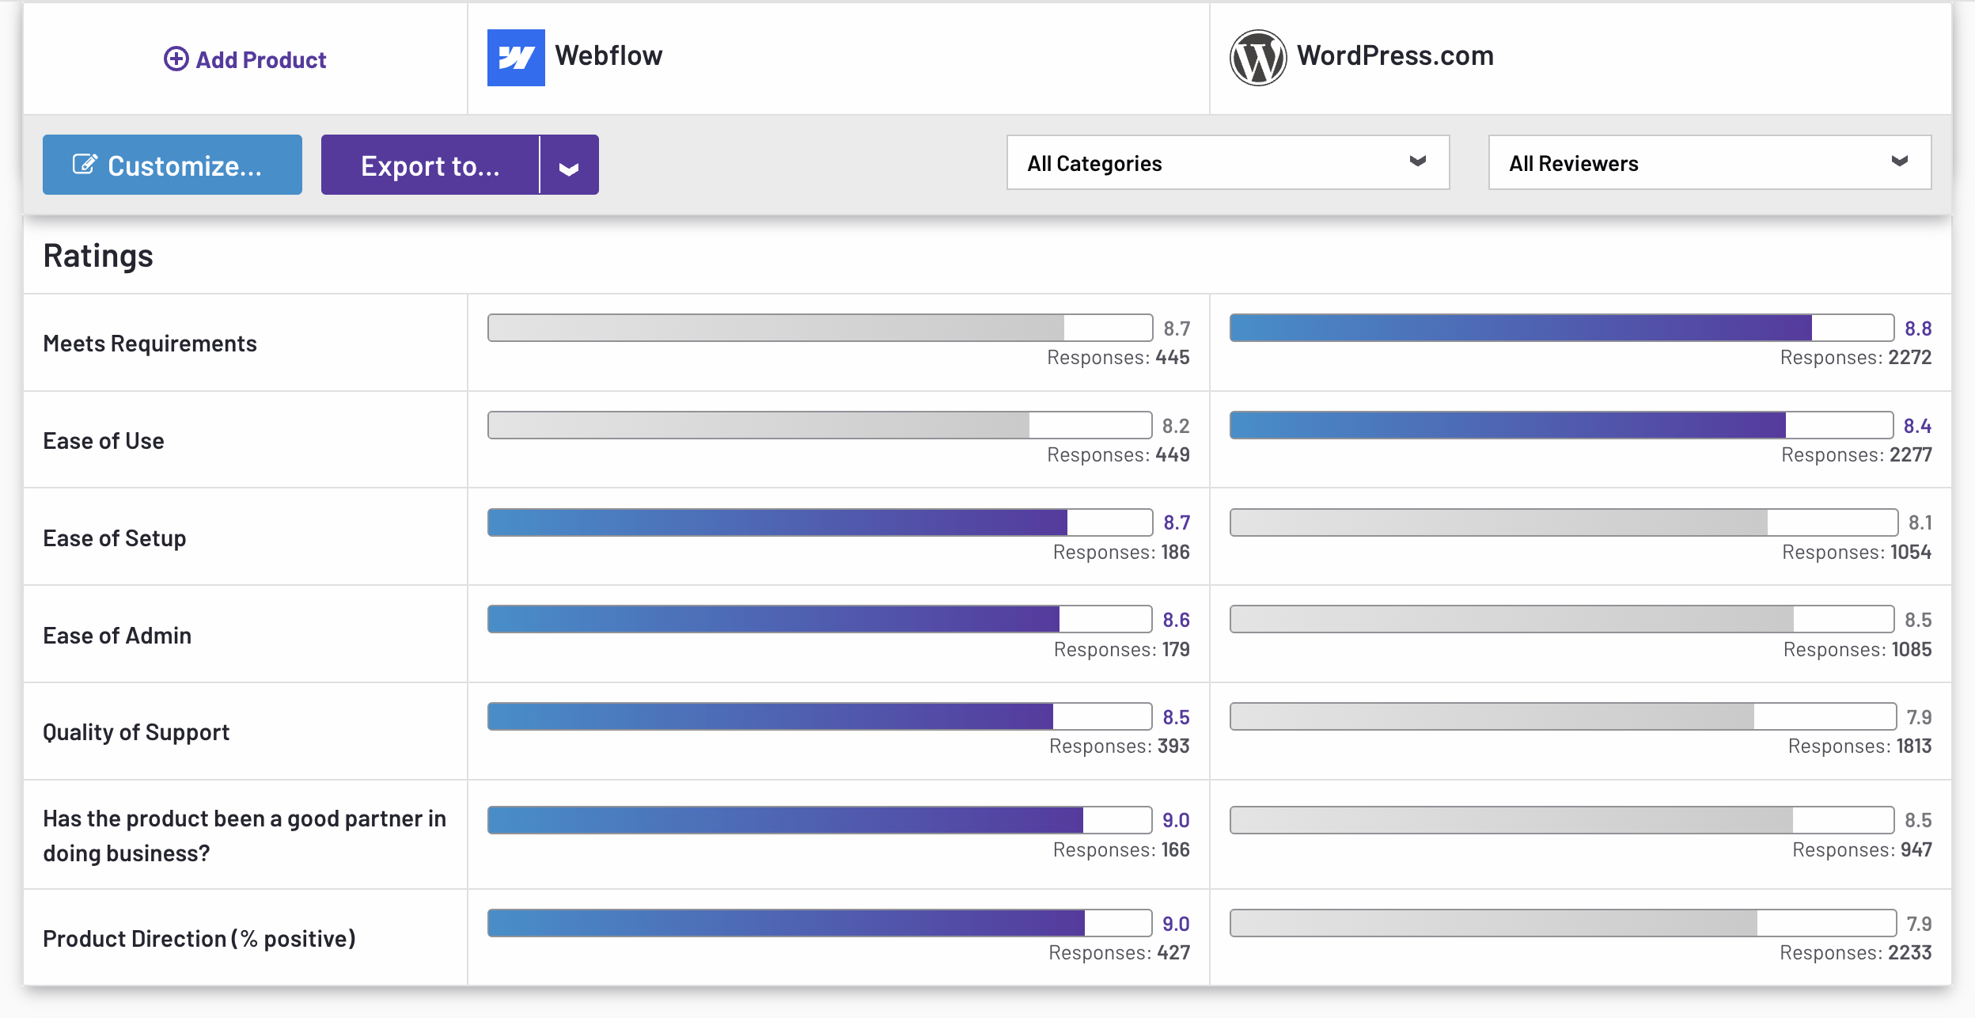Click the Webflow logo icon
Image resolution: width=1975 pixels, height=1018 pixels.
pos(516,58)
